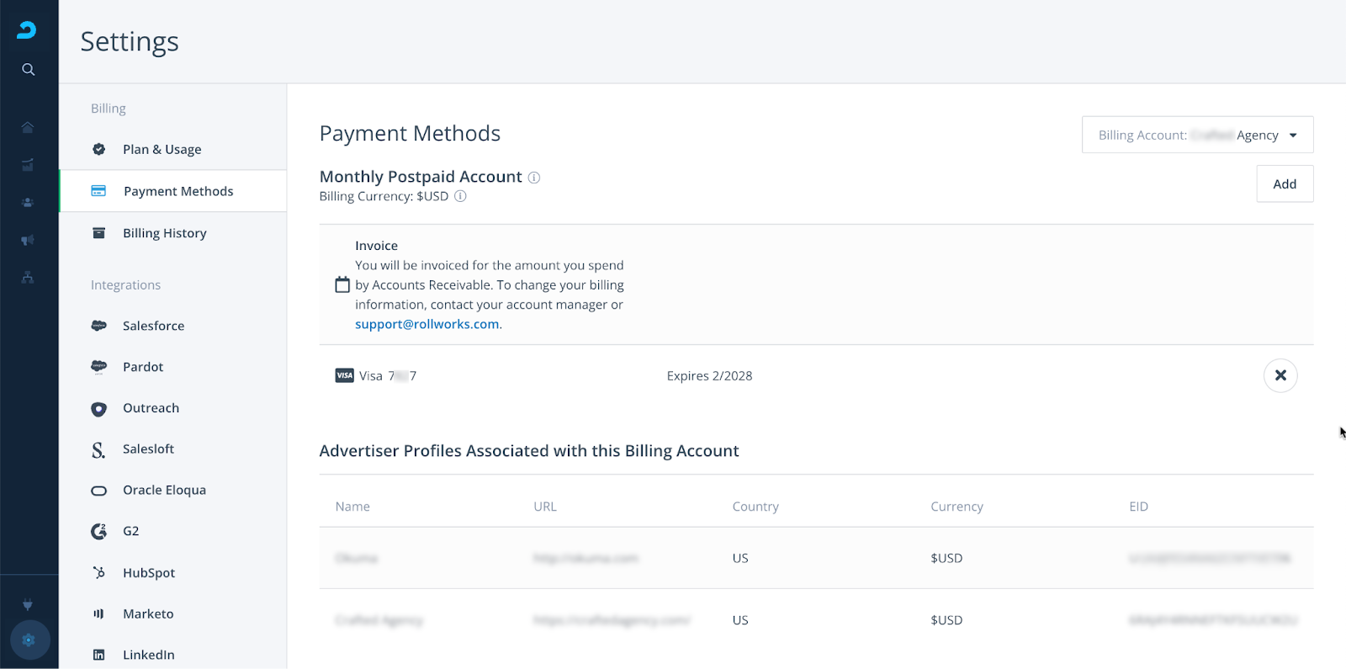Click the URL column header

[545, 507]
